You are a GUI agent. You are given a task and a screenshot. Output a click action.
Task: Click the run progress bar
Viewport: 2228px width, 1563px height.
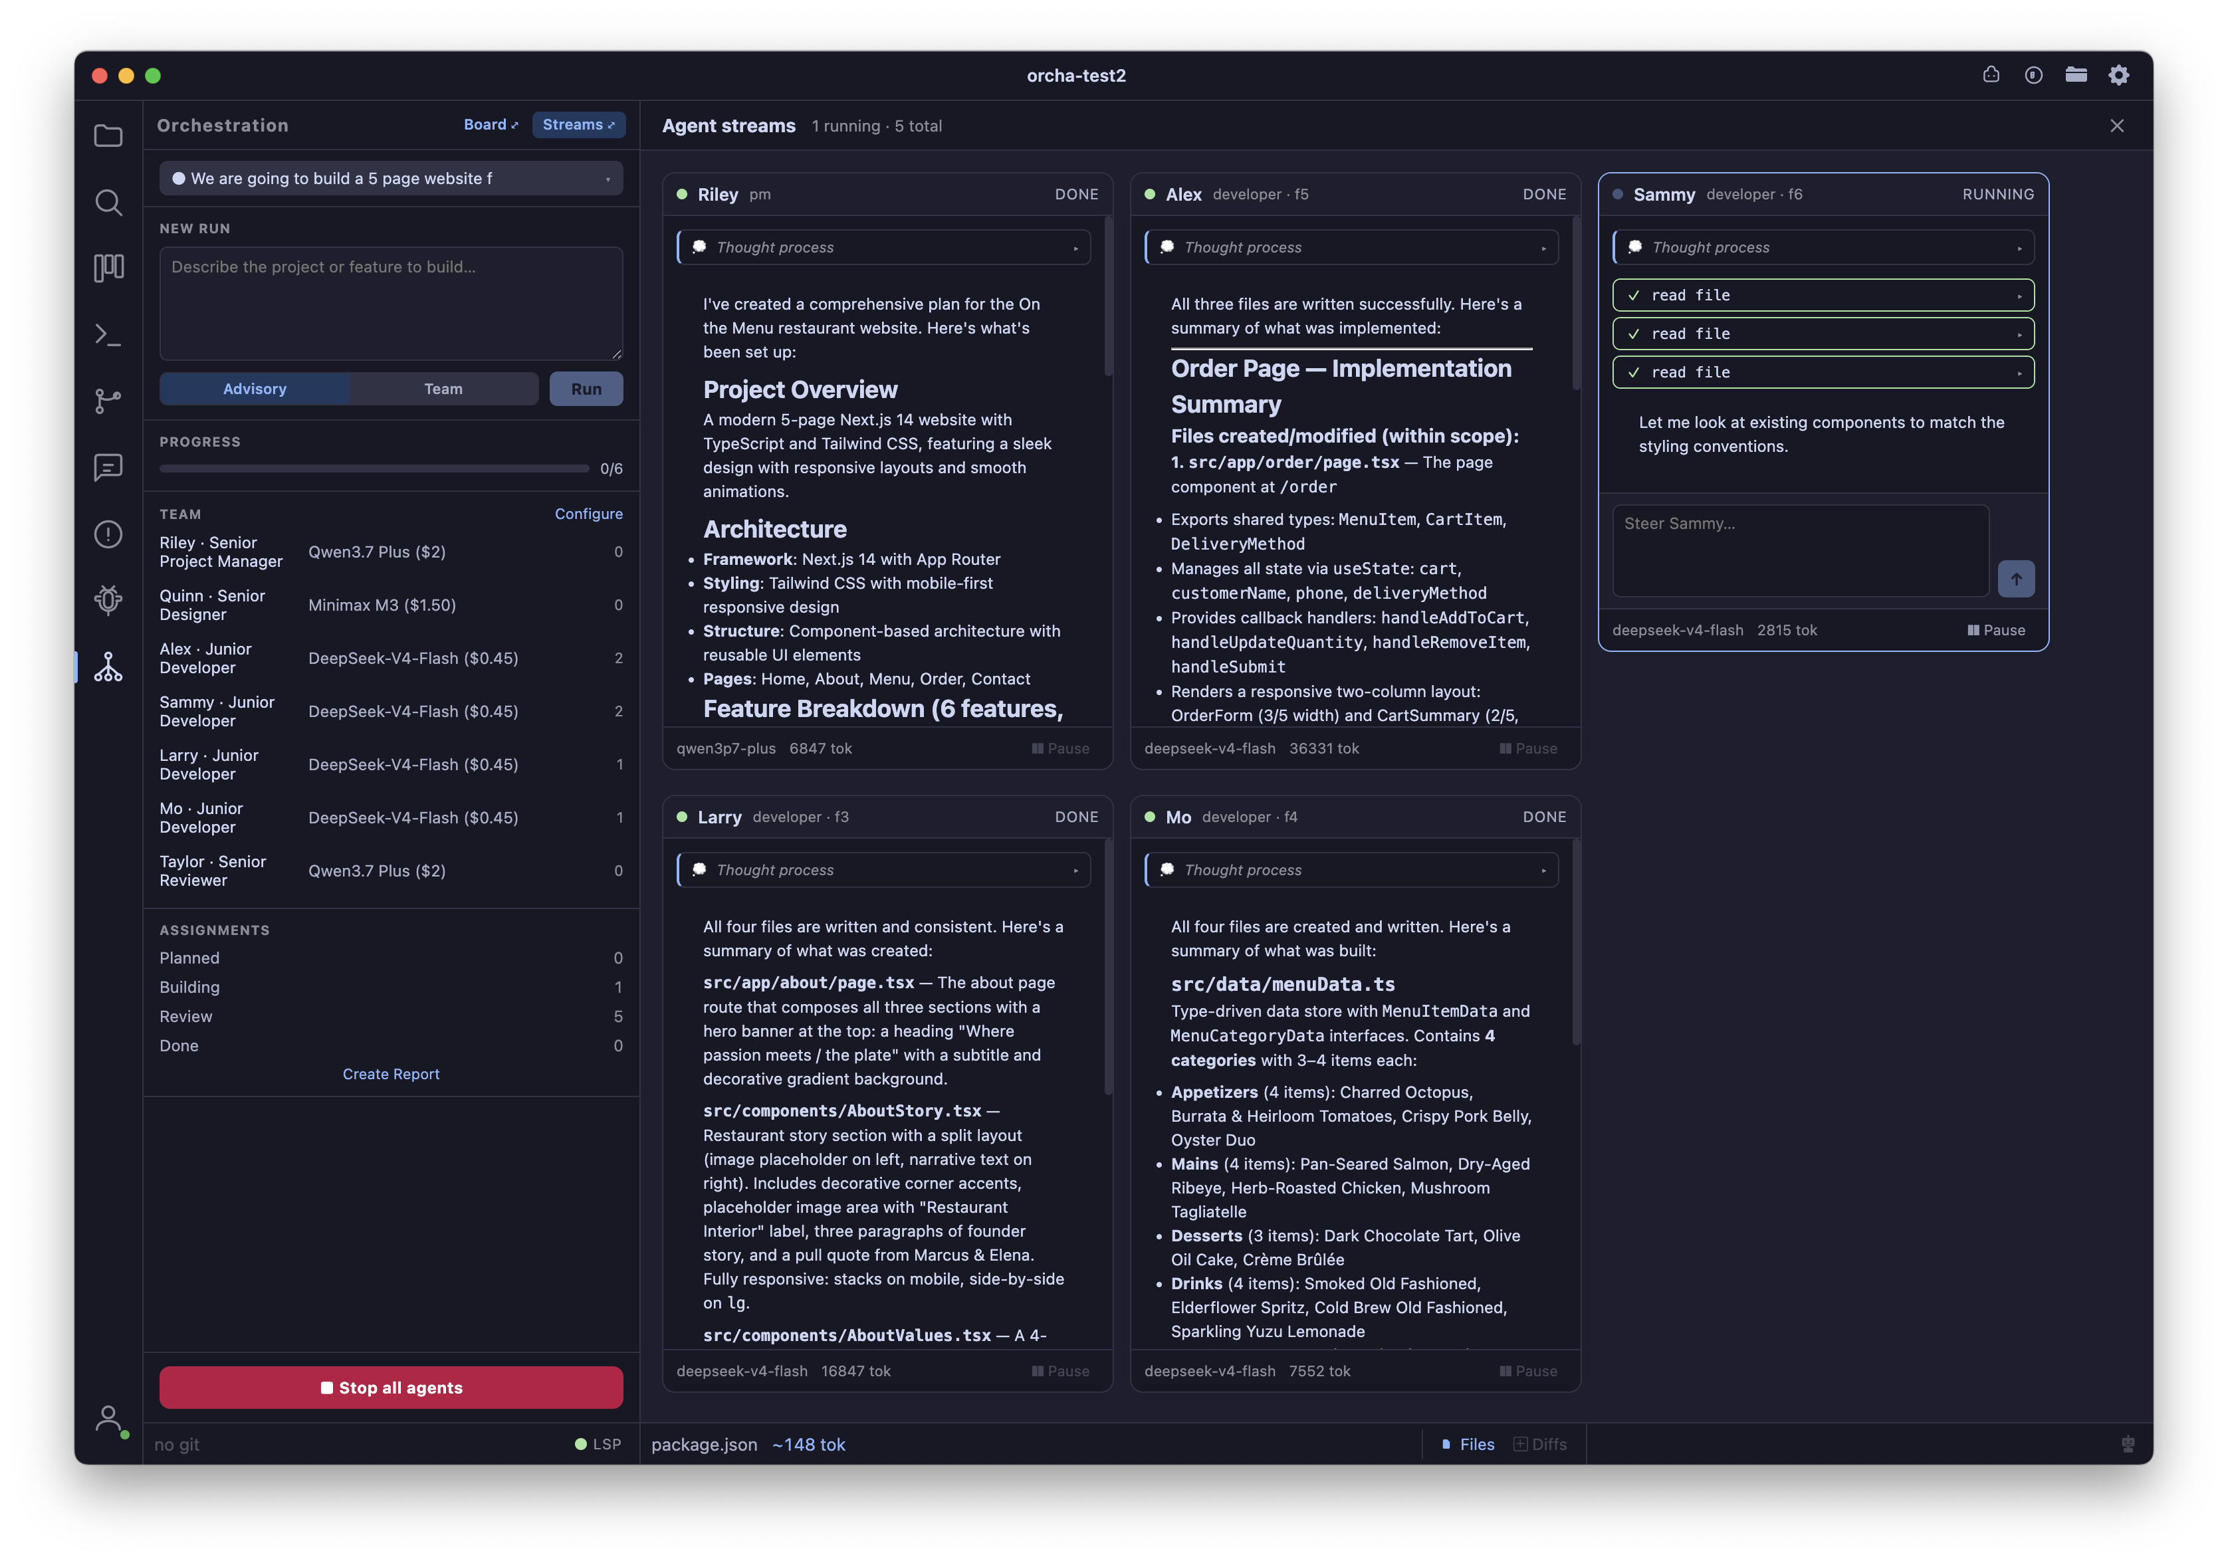click(x=375, y=469)
